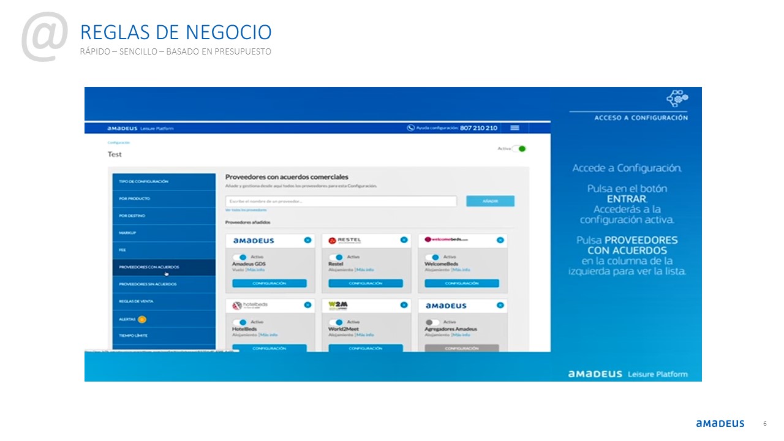Remove the World2Meet provider card
784x441 pixels.
[404, 304]
